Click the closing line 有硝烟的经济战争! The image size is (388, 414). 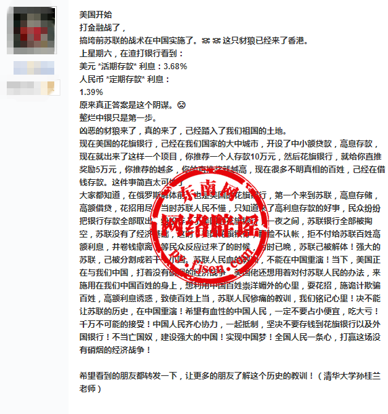pyautogui.click(x=115, y=350)
